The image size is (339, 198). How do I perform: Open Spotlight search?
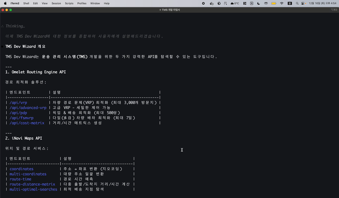(297, 3)
